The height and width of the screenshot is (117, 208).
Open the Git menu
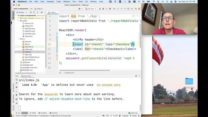[x=86, y=2]
